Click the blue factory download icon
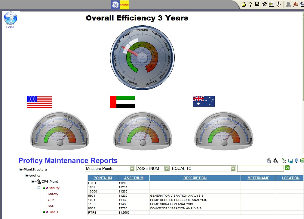Screen dimensions: 304x219 (290, 161)
